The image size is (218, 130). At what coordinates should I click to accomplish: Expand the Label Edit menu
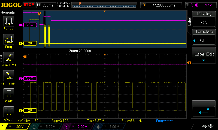tap(204, 56)
